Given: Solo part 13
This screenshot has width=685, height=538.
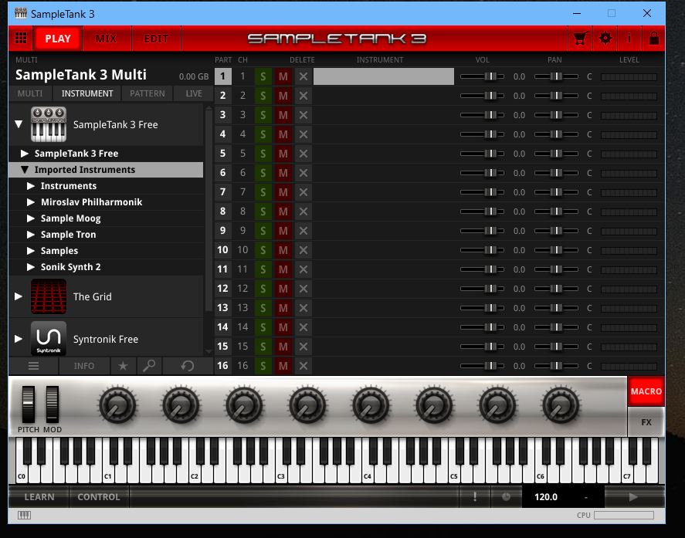Looking at the screenshot, I should point(263,308).
